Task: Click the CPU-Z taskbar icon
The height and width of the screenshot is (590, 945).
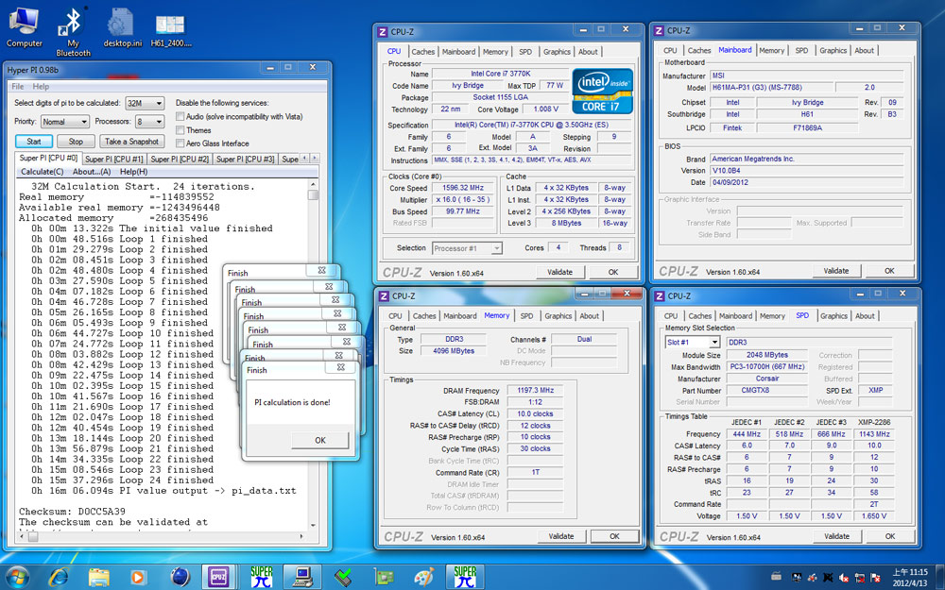Action: [x=218, y=574]
